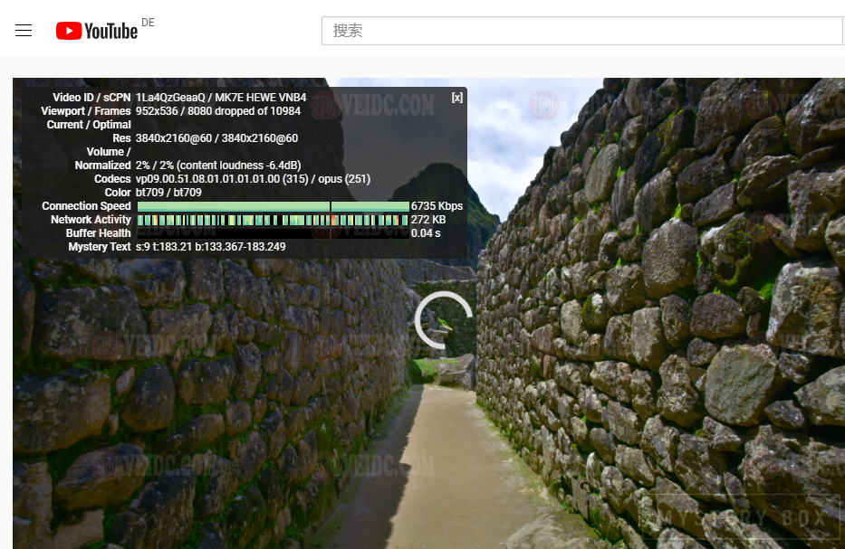Screen dimensions: 845x549
Task: Click the YouTube logo
Action: click(x=97, y=31)
